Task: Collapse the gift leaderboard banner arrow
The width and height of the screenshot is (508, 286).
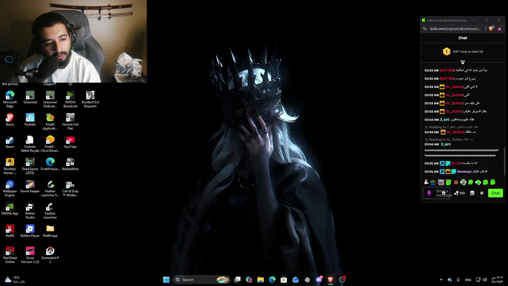Action: point(463,62)
